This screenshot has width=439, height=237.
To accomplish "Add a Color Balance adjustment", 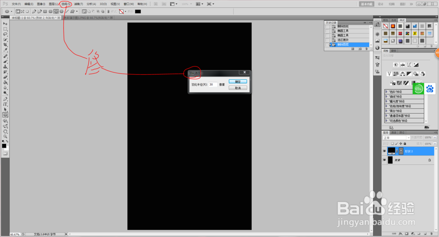I will pos(403,74).
